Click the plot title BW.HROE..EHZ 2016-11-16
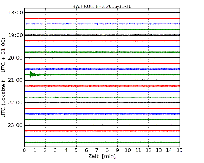The image size is (204, 163). (x=102, y=6)
